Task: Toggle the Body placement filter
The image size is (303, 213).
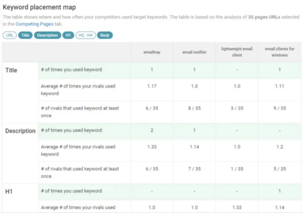Action: pyautogui.click(x=105, y=35)
